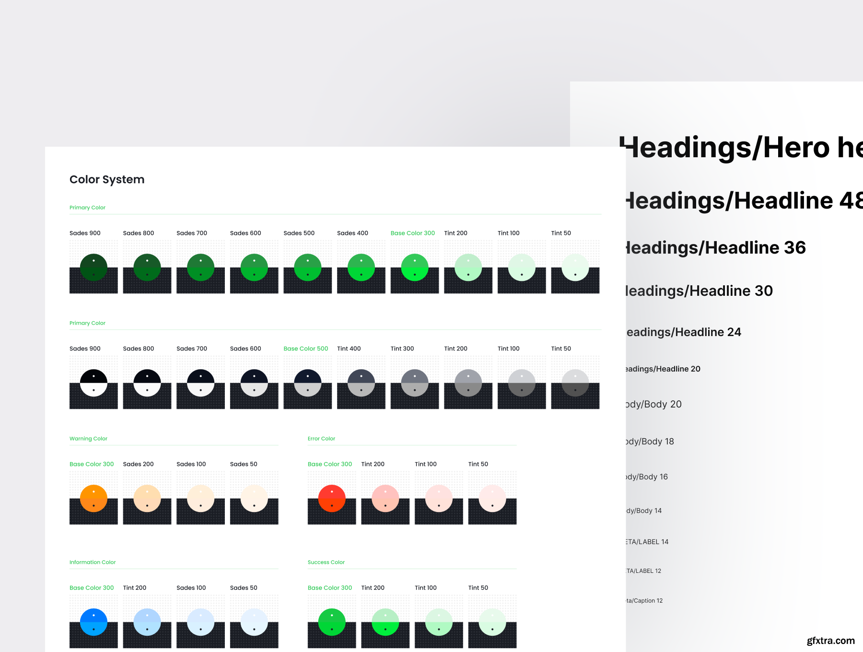Open the gfxtra.com watermark link
Image resolution: width=863 pixels, height=652 pixels.
point(830,640)
